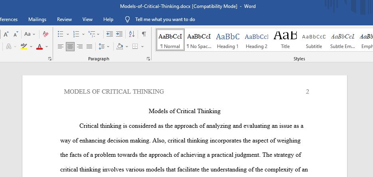
Task: Toggle center alignment
Action: tap(70, 46)
